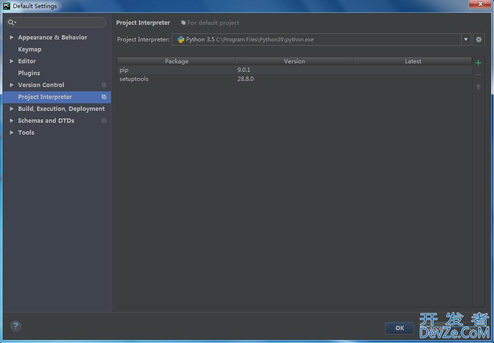Expand the Tools tree arrow
494x343 pixels.
[11, 133]
